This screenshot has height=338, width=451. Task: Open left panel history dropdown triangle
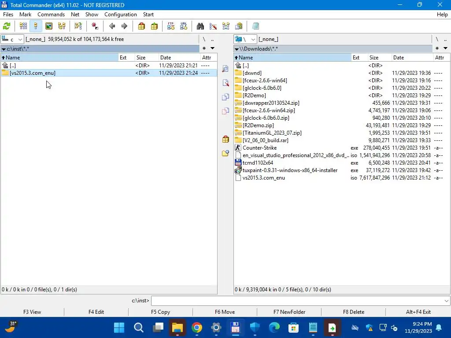213,48
